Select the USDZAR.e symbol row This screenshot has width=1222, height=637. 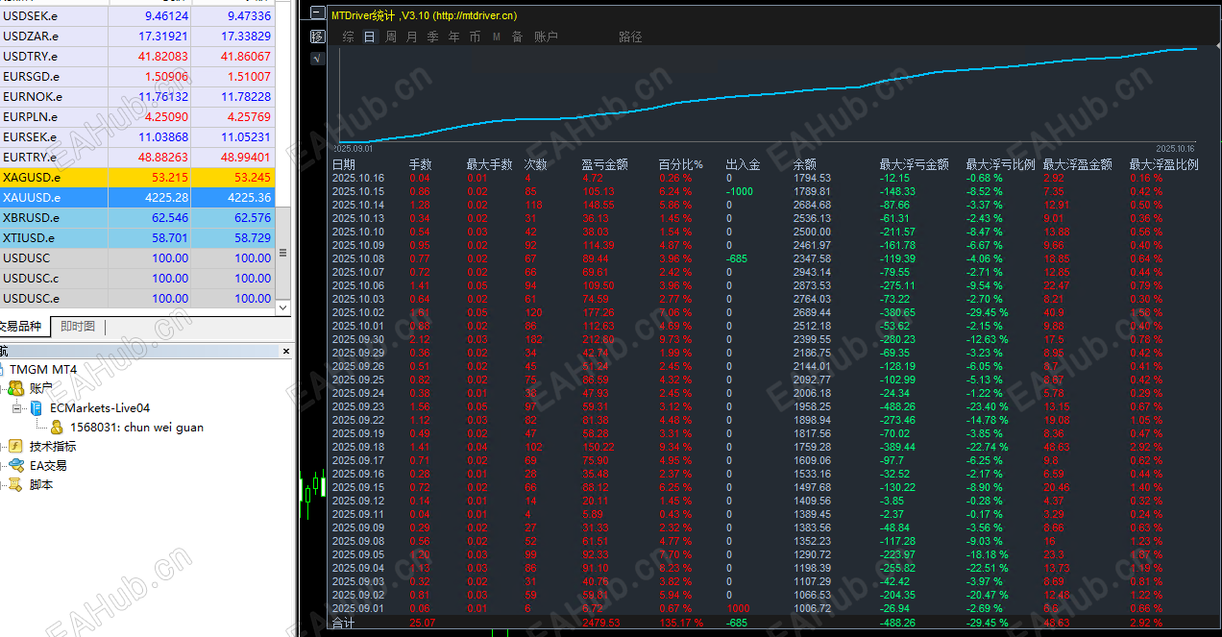click(137, 36)
